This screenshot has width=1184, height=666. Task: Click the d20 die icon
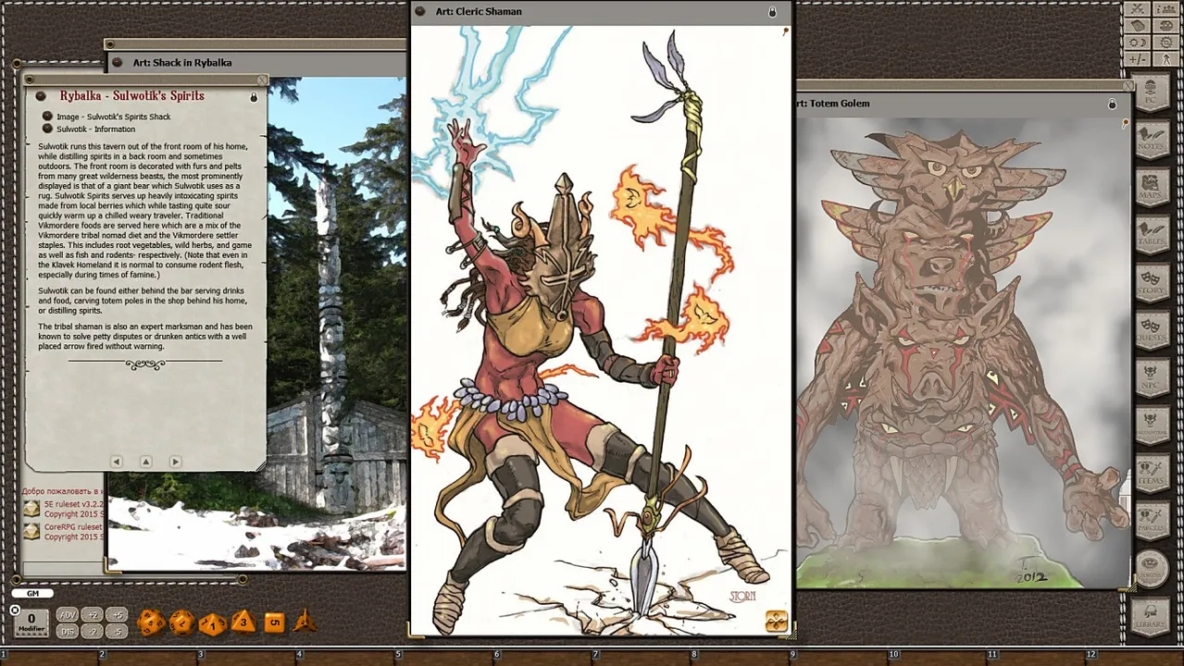151,623
